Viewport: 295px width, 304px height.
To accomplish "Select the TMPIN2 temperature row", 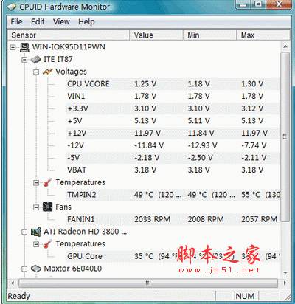I will (173, 195).
